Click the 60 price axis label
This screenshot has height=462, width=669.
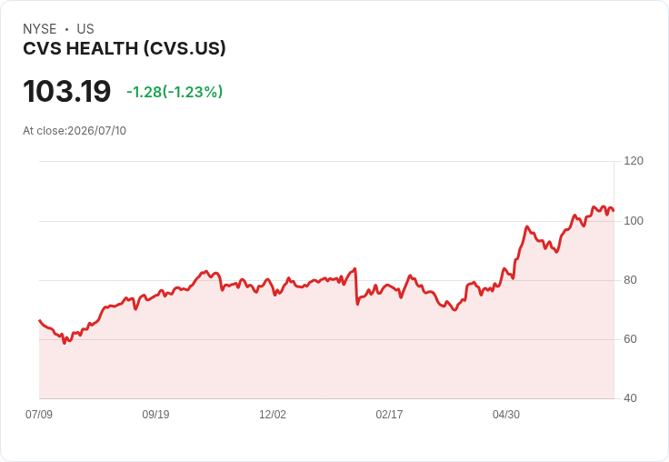pos(630,339)
